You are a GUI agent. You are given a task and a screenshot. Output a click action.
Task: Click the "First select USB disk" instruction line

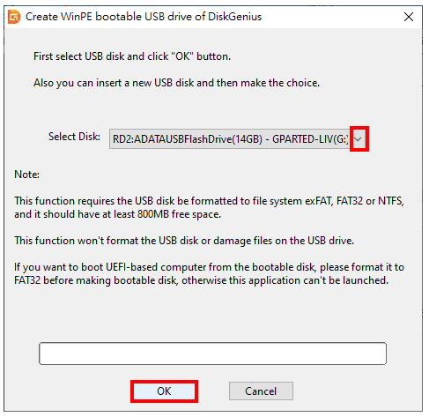(x=132, y=56)
